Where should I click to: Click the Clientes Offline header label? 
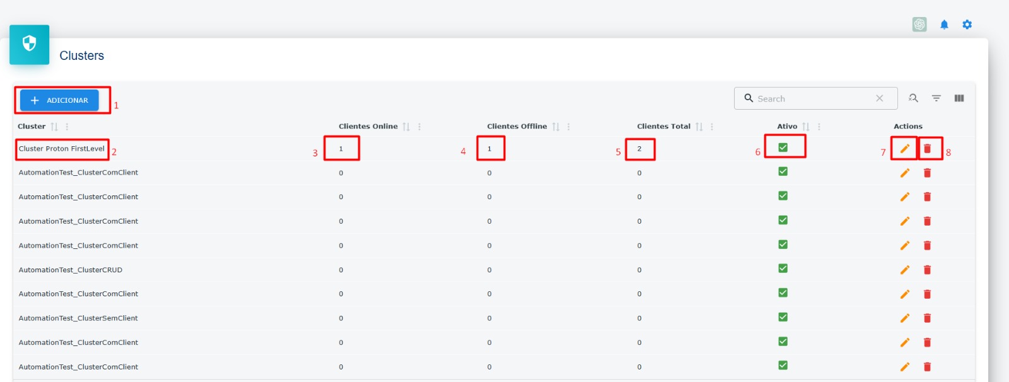pos(517,127)
